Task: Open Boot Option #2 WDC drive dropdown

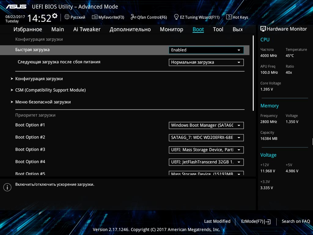Action: [206, 137]
